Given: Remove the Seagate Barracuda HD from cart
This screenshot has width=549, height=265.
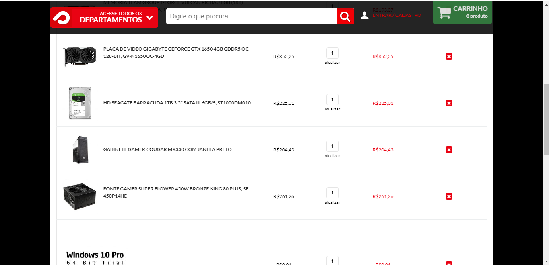Looking at the screenshot, I should (x=449, y=103).
